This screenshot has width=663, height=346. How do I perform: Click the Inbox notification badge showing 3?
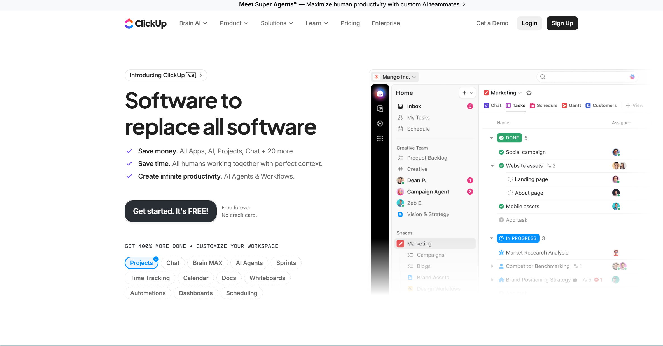coord(470,106)
